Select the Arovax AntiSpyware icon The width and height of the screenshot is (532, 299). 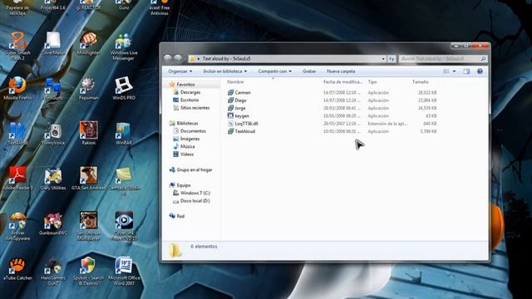click(17, 227)
